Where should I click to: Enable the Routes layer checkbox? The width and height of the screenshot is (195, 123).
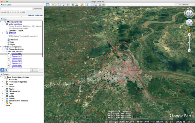coord(5,89)
